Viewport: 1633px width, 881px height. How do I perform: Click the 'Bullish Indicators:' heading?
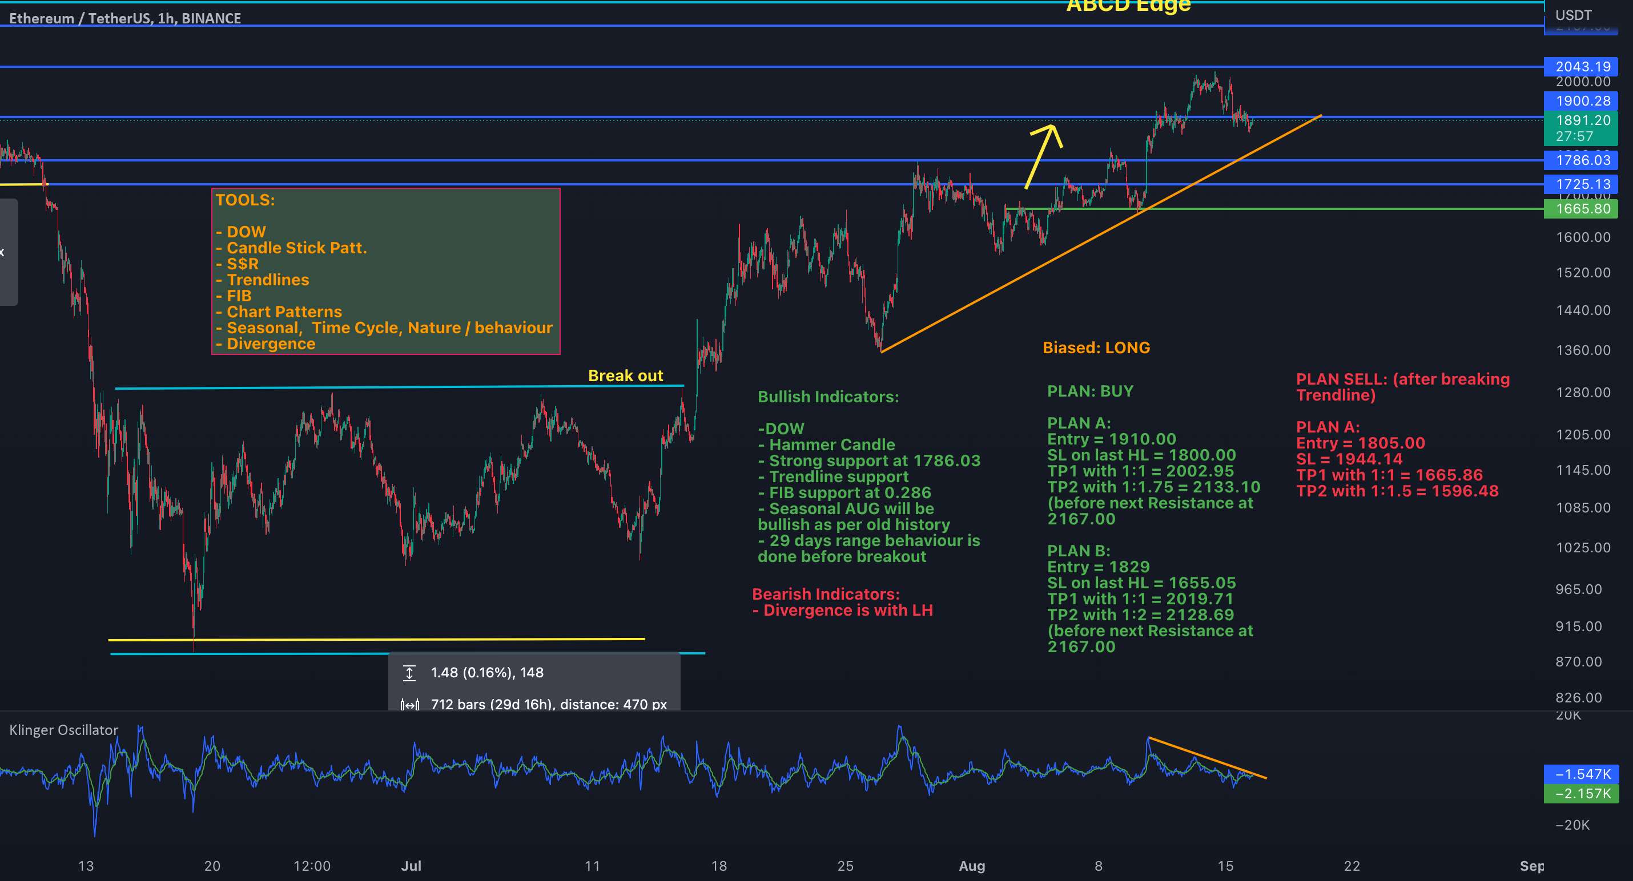tap(828, 397)
